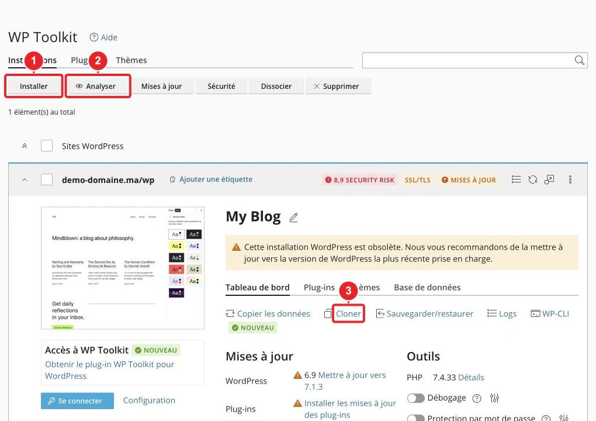Image resolution: width=596 pixels, height=421 pixels.
Task: Click the Sécurité button
Action: tap(221, 87)
